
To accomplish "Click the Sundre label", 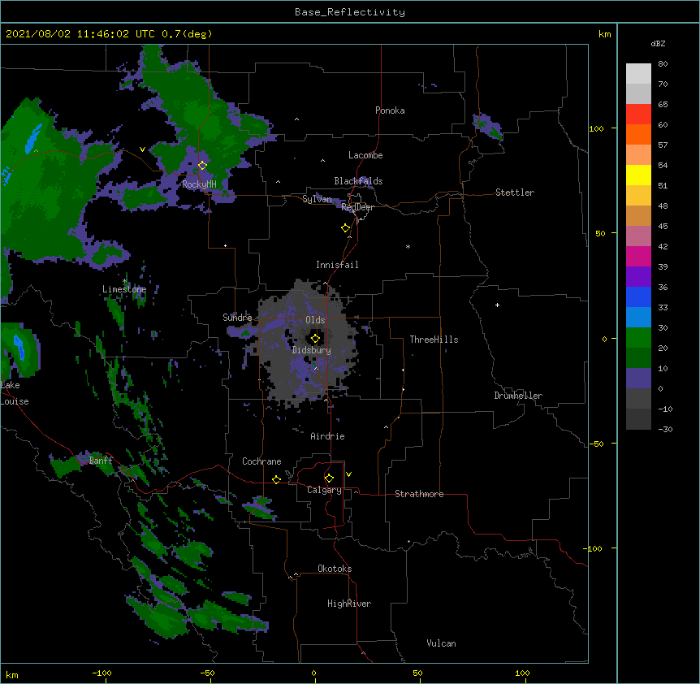I will [237, 318].
